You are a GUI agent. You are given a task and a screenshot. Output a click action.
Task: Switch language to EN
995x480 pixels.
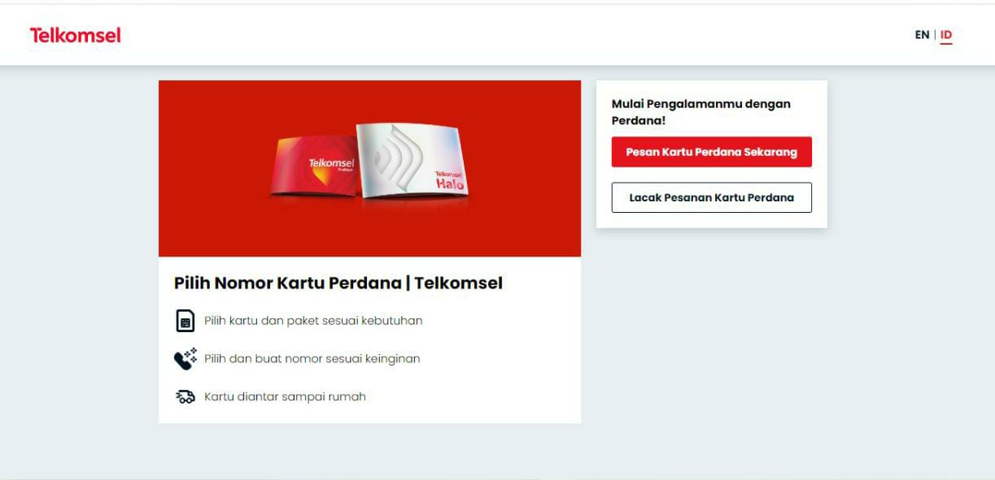point(922,35)
